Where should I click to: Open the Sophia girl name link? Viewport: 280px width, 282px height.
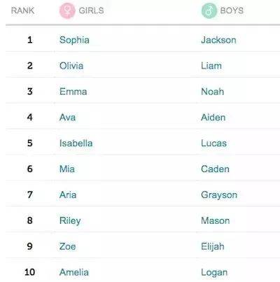click(x=74, y=40)
